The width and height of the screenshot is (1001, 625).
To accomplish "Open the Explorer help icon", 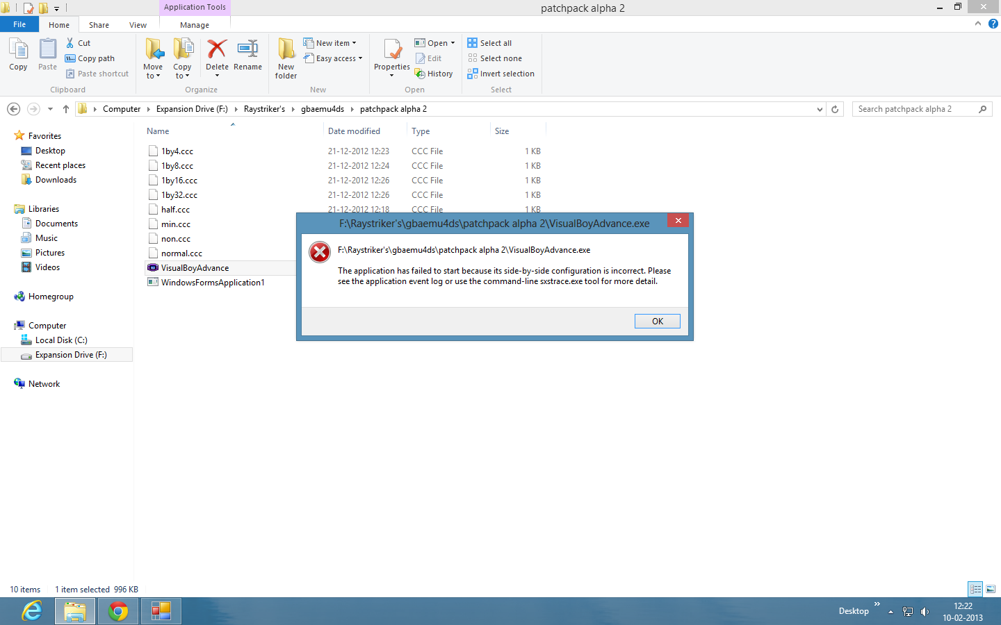I will coord(993,24).
